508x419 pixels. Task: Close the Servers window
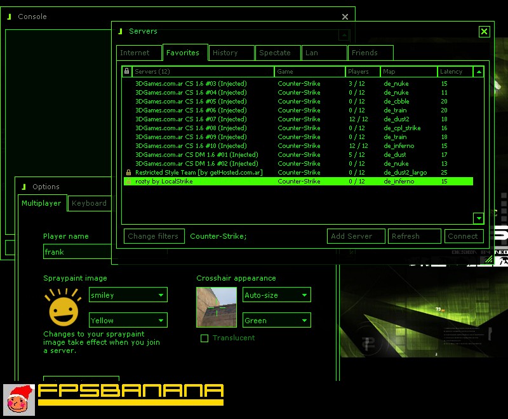(484, 31)
